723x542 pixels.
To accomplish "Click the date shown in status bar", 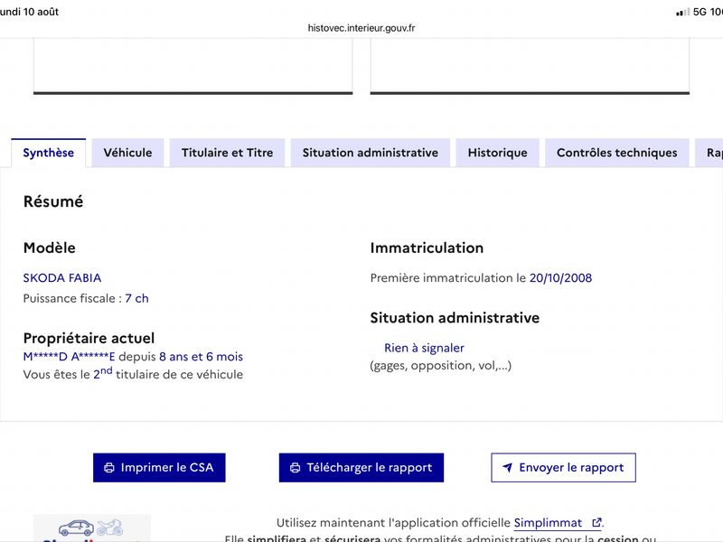I will [30, 12].
